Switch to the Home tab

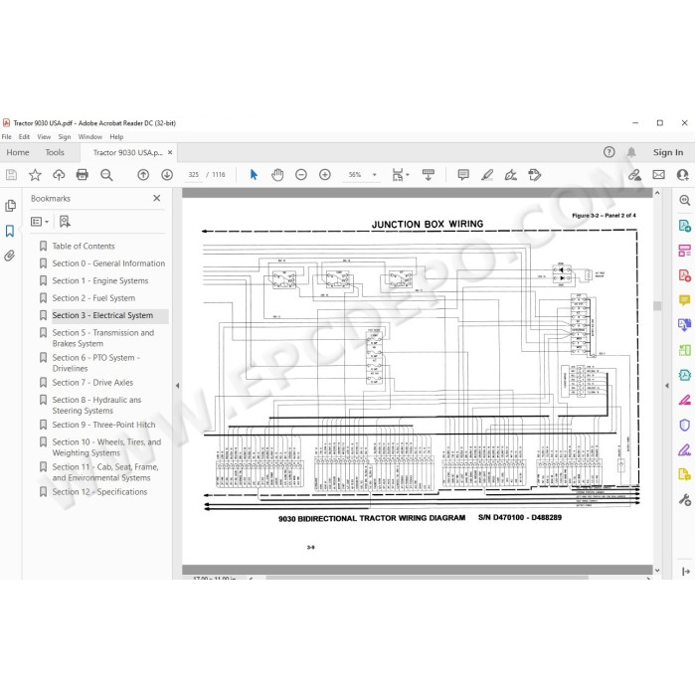tap(18, 152)
